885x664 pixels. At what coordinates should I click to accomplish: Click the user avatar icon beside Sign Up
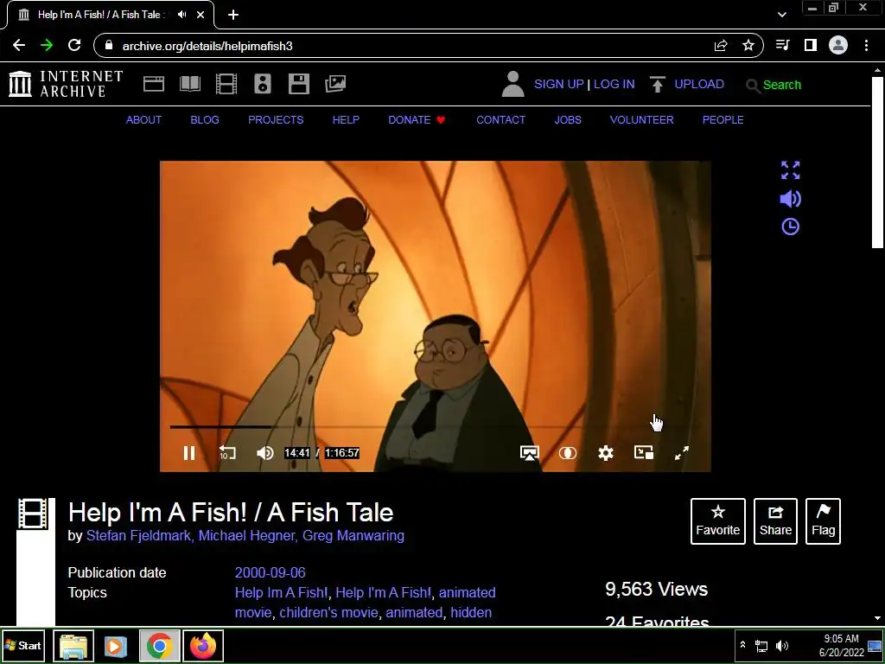513,84
